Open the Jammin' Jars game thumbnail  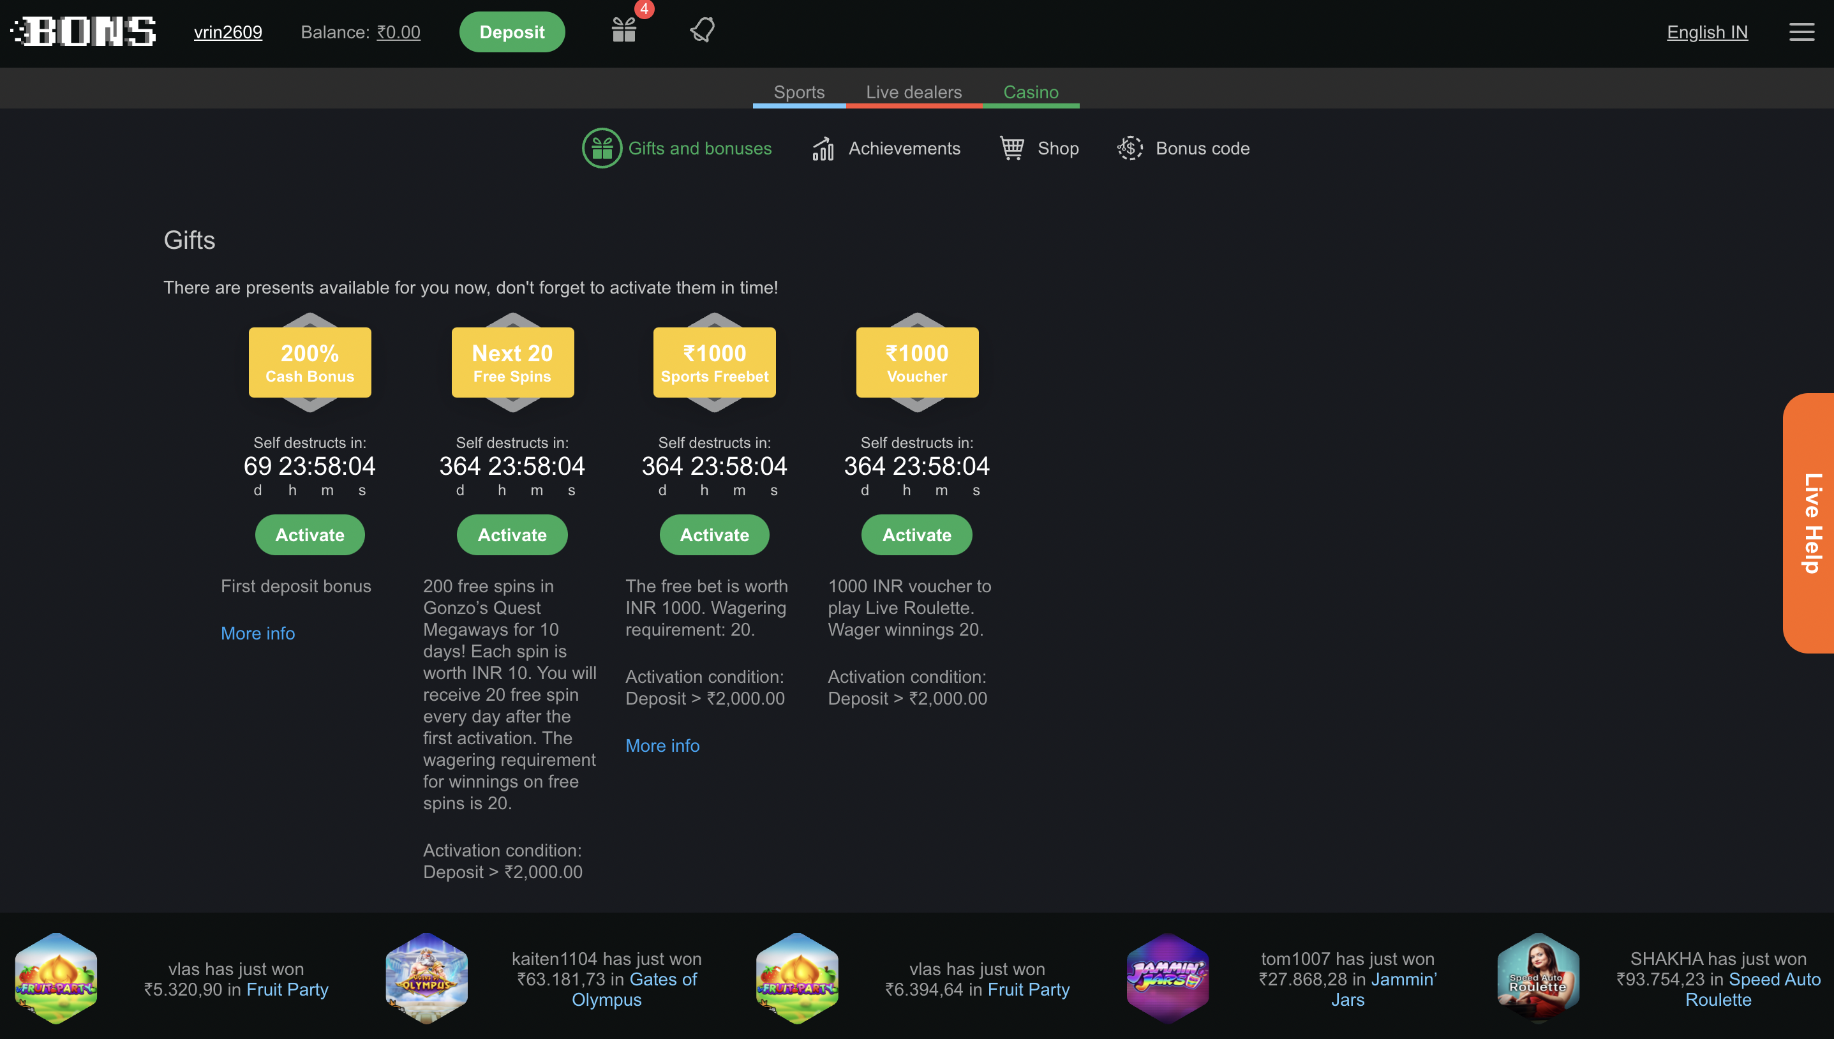point(1168,978)
